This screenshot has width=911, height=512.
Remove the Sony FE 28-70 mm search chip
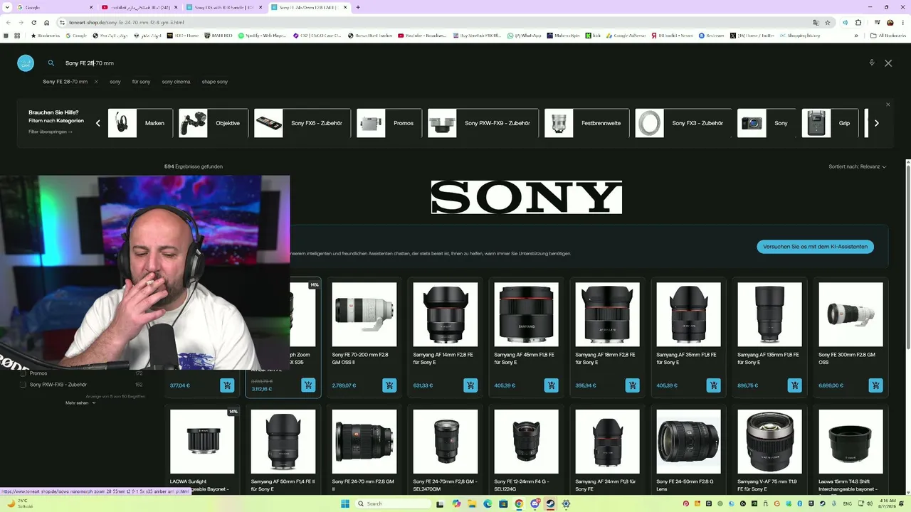[x=96, y=82]
